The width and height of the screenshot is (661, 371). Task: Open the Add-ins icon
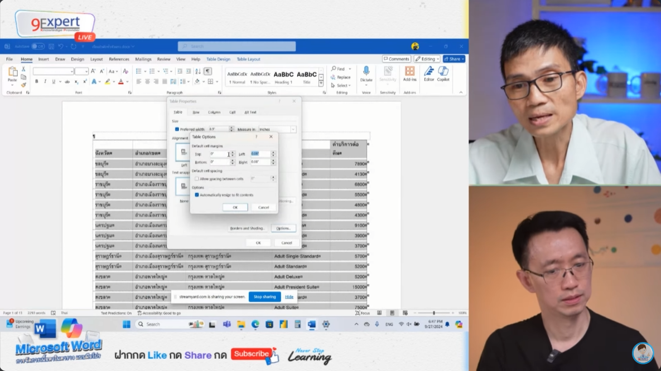click(409, 71)
